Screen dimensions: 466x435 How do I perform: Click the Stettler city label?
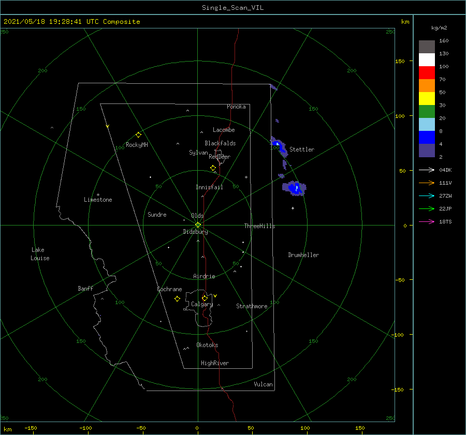click(x=302, y=149)
